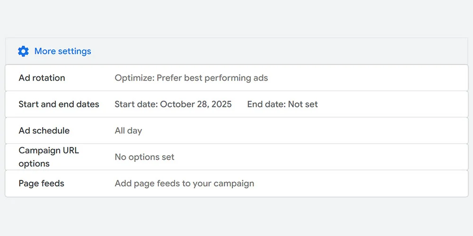Screen dimensions: 473x236
Task: Click the "No options set" value
Action: tap(144, 157)
